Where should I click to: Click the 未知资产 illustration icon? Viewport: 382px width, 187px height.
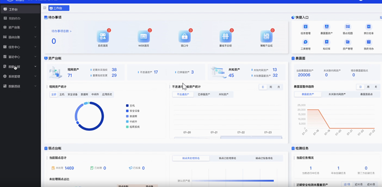tap(218, 72)
